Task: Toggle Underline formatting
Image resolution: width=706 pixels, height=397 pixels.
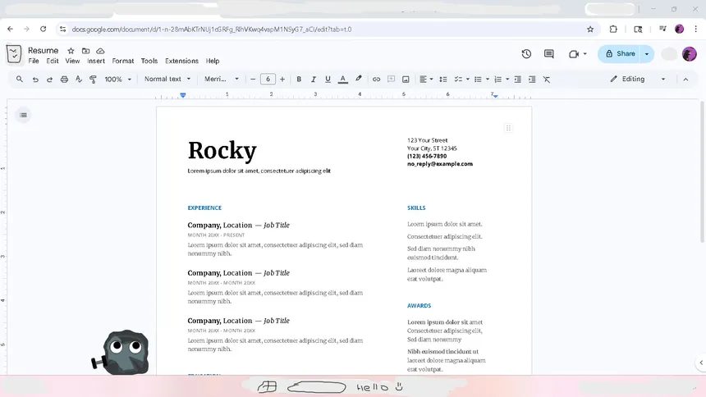Action: [328, 80]
